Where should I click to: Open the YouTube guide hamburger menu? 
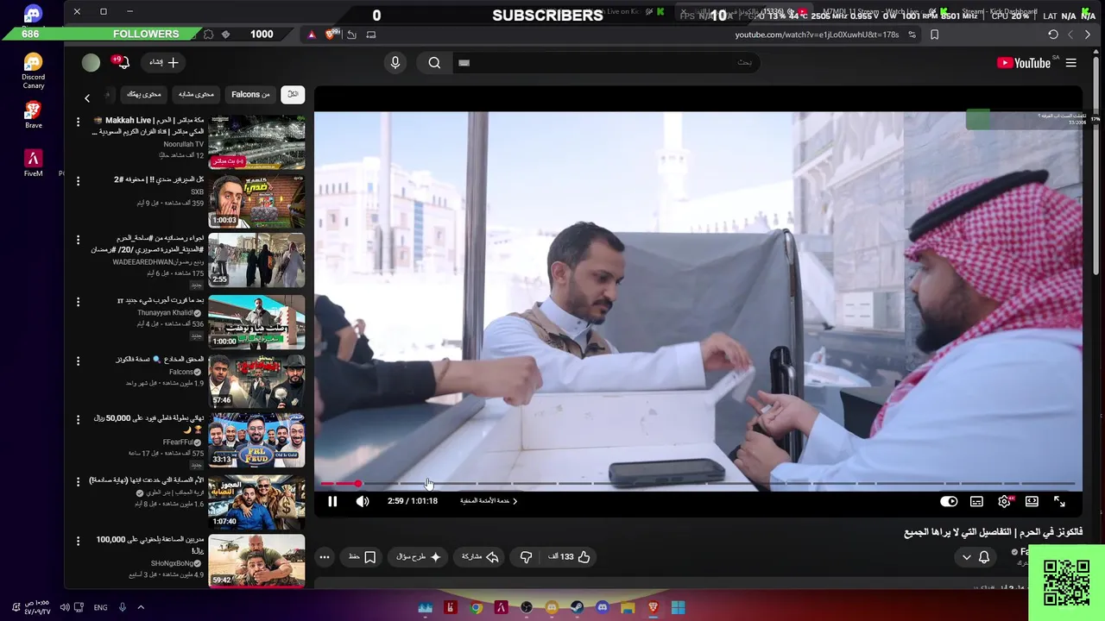click(1071, 63)
